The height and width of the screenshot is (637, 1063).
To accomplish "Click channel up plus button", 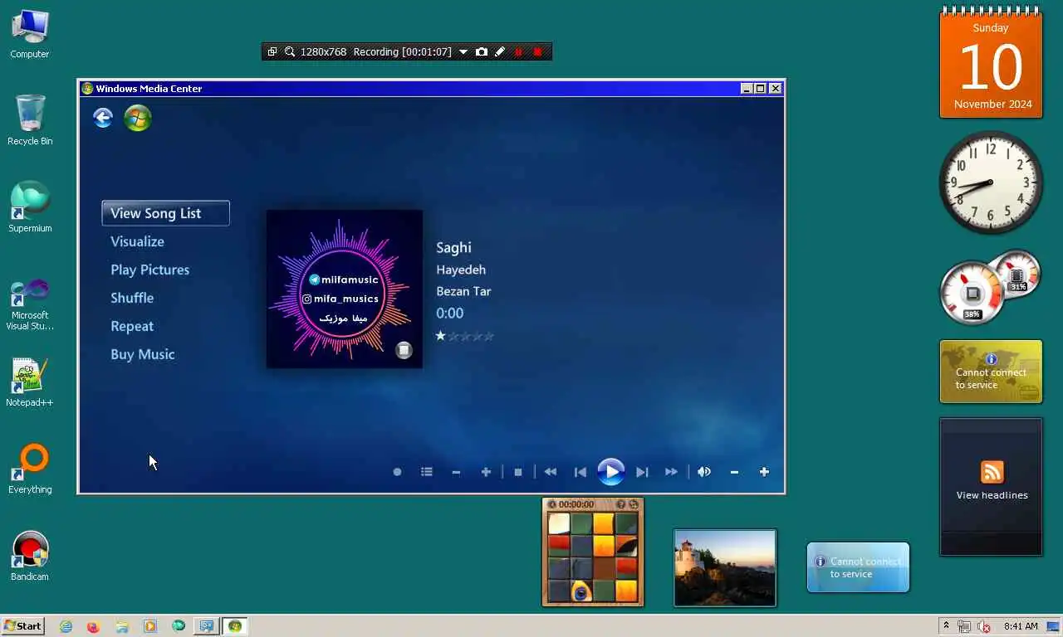I will pyautogui.click(x=486, y=472).
